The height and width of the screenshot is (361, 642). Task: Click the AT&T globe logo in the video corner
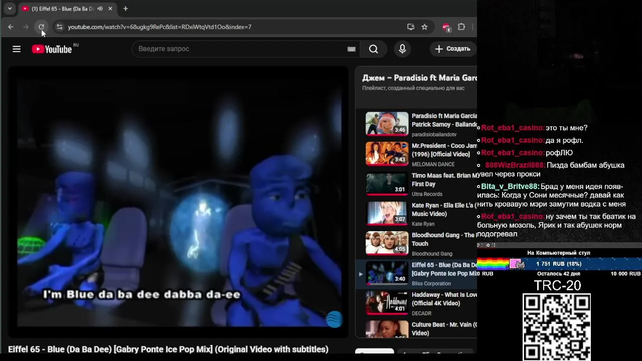(334, 319)
